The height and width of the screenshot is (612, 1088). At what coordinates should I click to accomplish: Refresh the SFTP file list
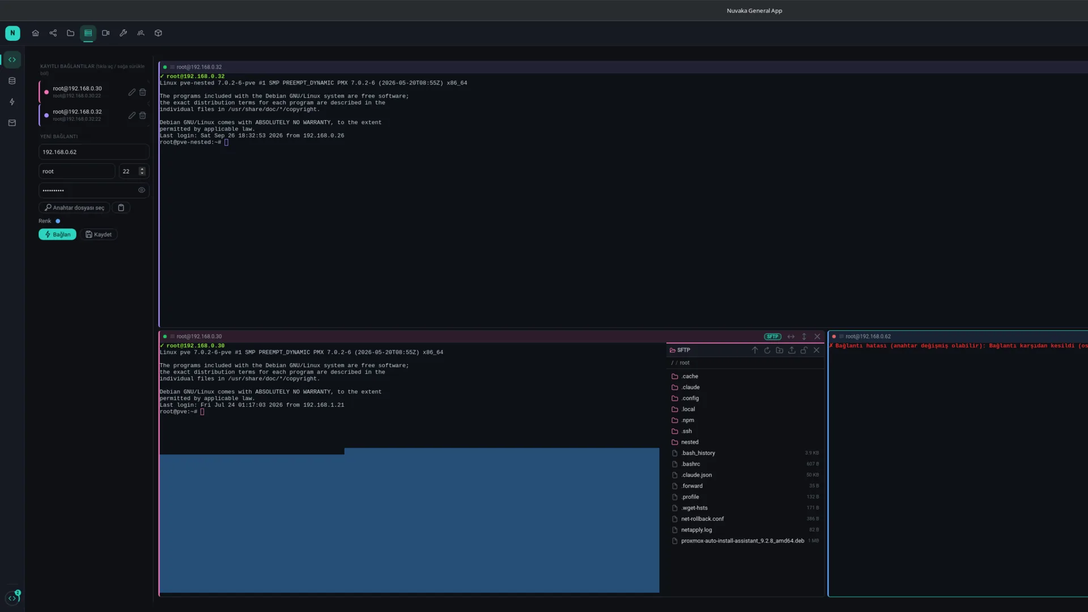pos(767,350)
